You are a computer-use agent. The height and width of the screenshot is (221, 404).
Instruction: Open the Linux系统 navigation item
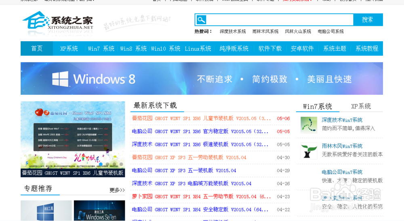198,49
